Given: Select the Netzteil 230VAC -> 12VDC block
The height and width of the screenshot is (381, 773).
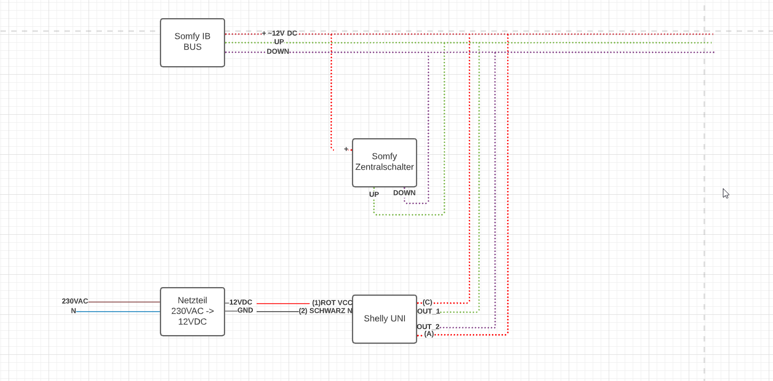Looking at the screenshot, I should [x=193, y=312].
